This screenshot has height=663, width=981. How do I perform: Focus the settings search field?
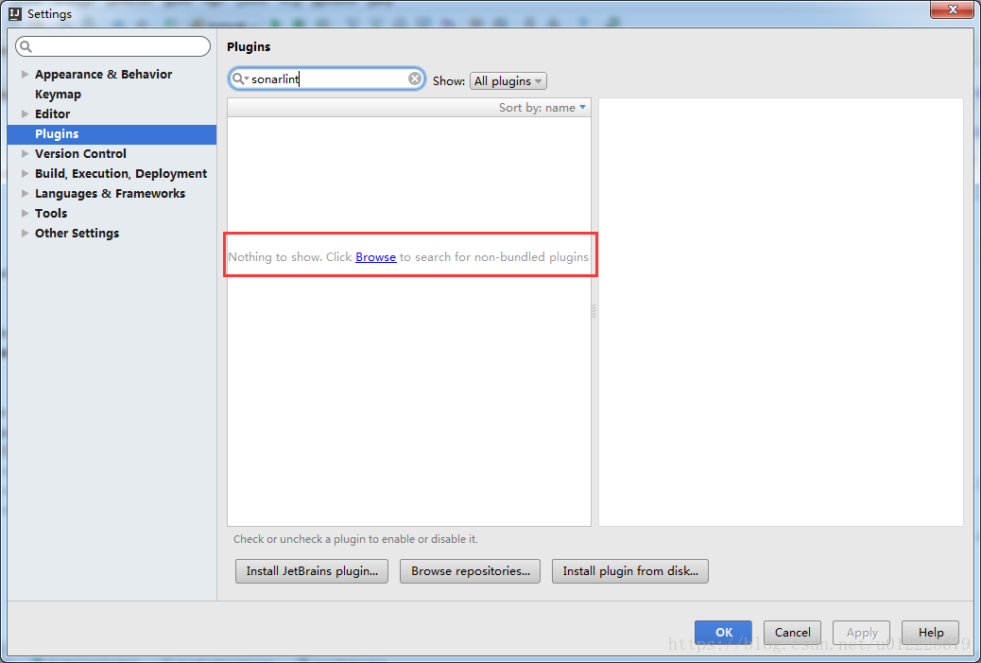[x=112, y=46]
